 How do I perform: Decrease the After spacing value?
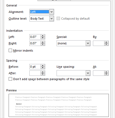(43, 74)
